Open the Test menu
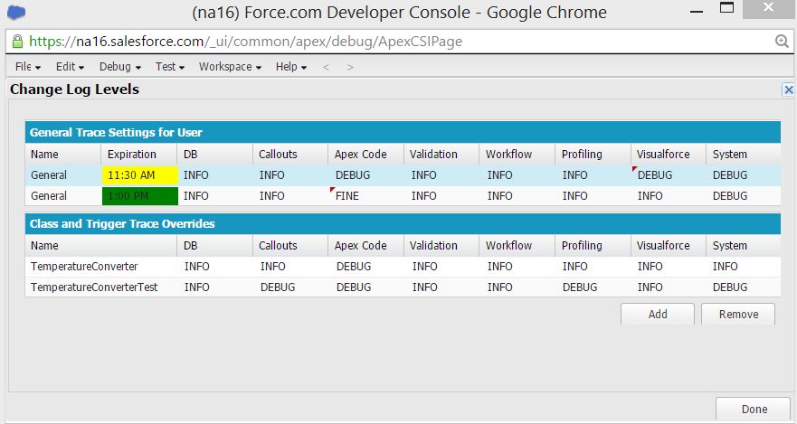The height and width of the screenshot is (424, 797). (170, 67)
